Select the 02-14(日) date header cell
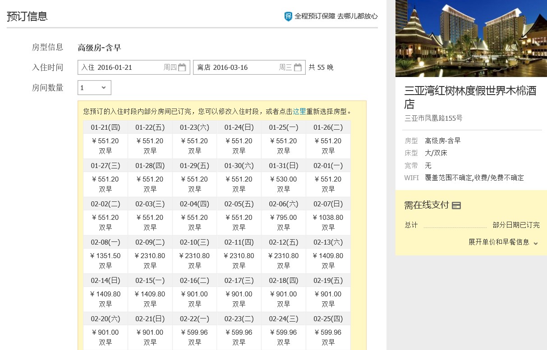Image resolution: width=547 pixels, height=350 pixels. (x=106, y=281)
